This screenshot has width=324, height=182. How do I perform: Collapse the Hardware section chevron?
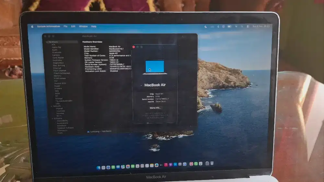coord(47,42)
